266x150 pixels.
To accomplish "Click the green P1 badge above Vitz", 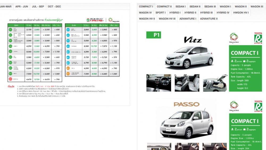I will point(153,35).
